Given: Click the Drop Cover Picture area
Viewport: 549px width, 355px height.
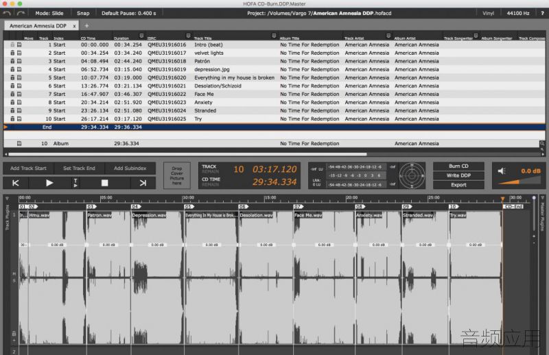Looking at the screenshot, I should tap(177, 175).
